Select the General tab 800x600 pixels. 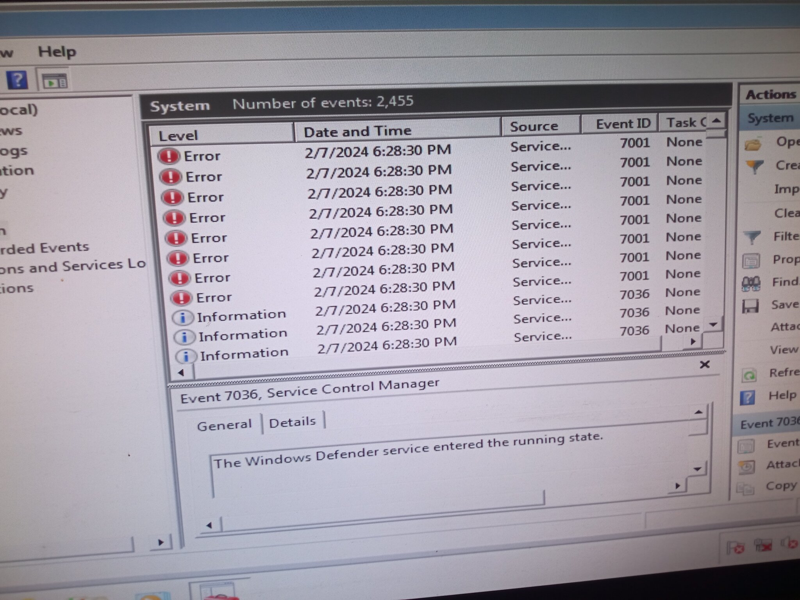coord(224,425)
